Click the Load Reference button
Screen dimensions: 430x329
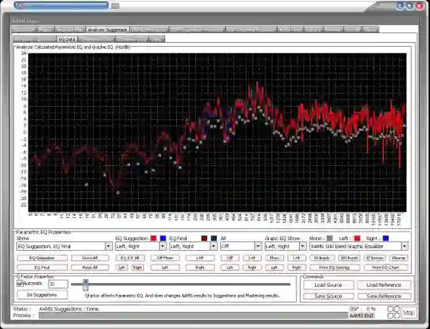click(384, 285)
